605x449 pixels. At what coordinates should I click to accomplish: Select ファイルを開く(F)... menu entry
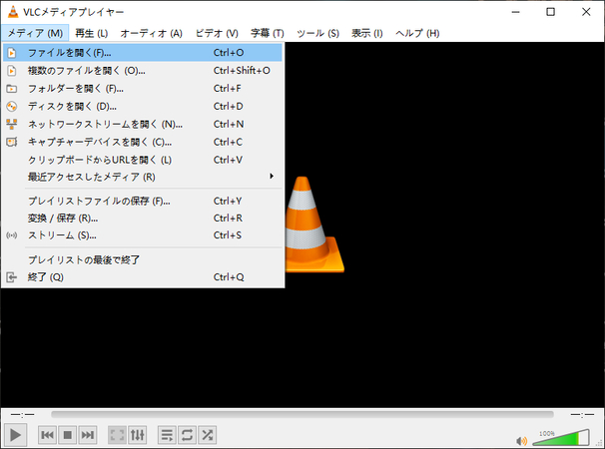coord(143,53)
